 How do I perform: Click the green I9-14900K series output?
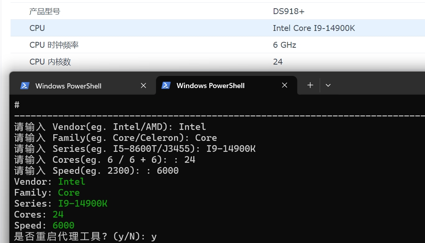point(83,203)
